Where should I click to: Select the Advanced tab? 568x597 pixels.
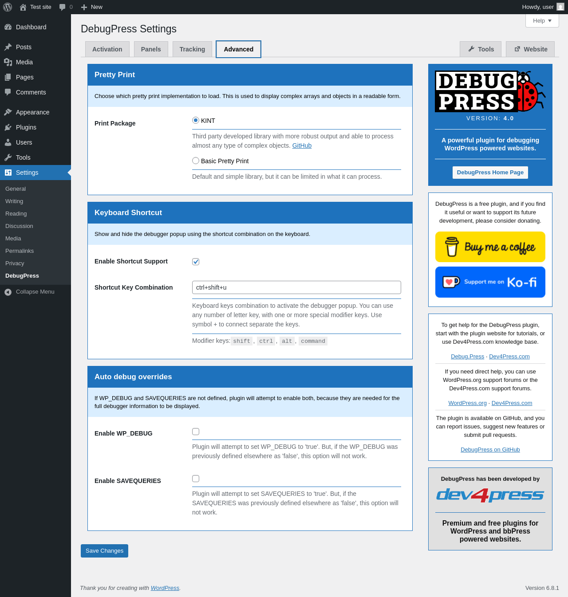pyautogui.click(x=239, y=49)
